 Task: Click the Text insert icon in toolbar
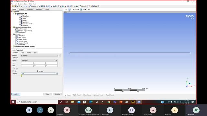52,6
